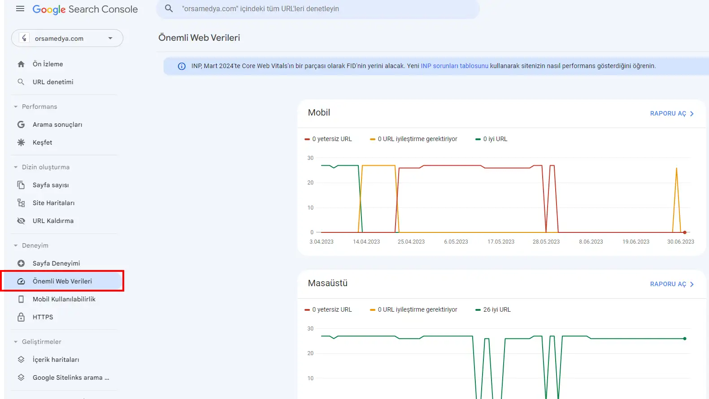Click the 3.04.2023 date label
This screenshot has width=709, height=399.
tap(322, 242)
